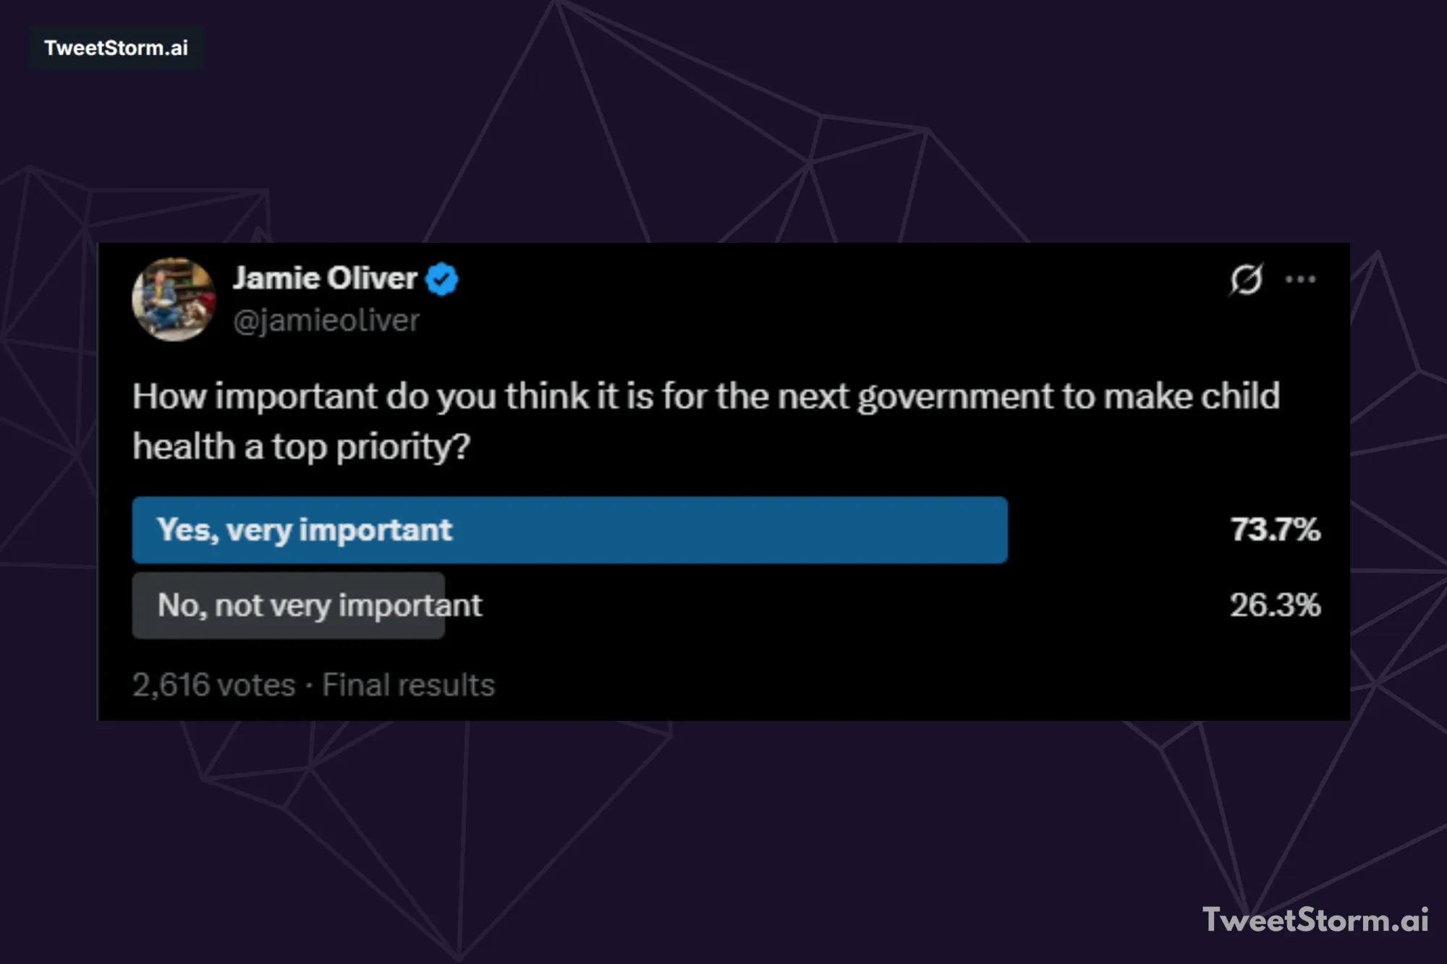
Task: Click the TweetStorm.ai watermark at bottom-right
Action: [x=1315, y=920]
